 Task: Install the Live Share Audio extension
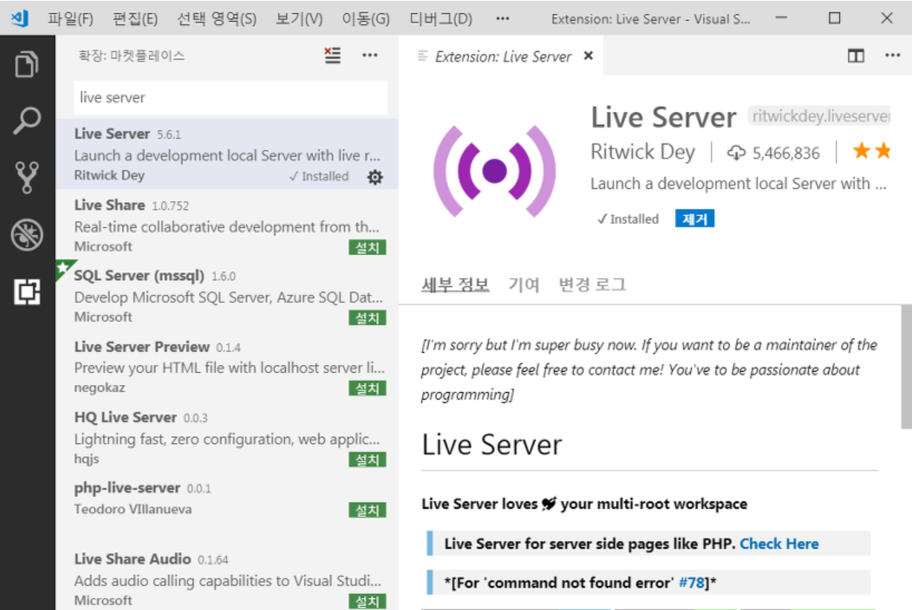[367, 601]
